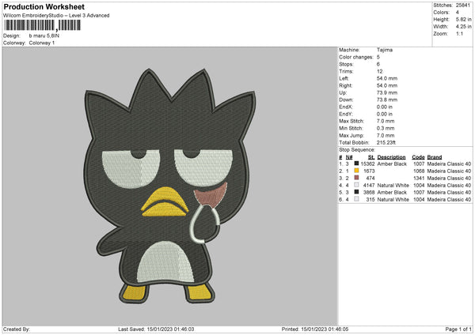475x335 pixels.
Task: Click the 'EndX:' label
Action: pos(346,107)
